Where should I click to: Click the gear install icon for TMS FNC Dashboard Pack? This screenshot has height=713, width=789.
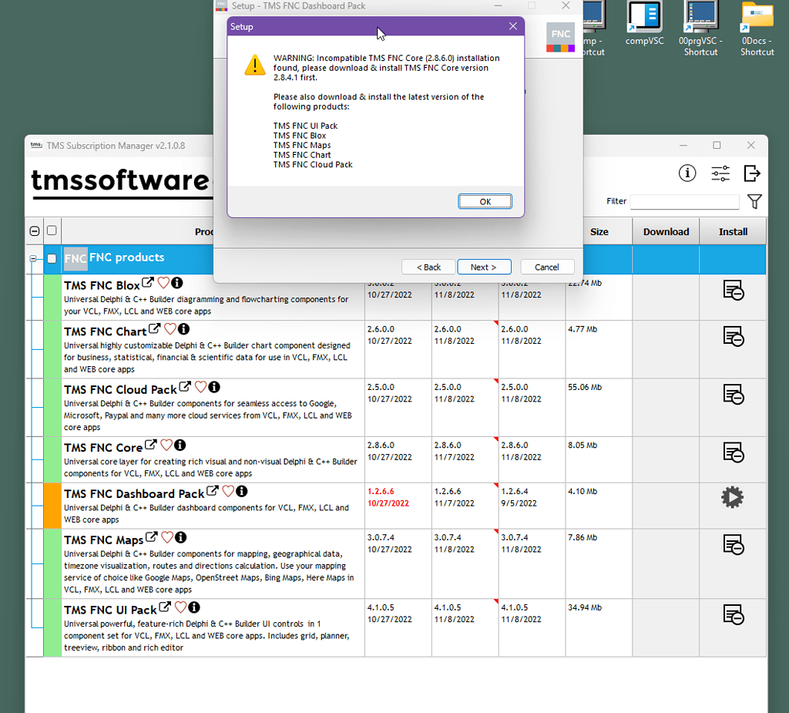click(732, 497)
